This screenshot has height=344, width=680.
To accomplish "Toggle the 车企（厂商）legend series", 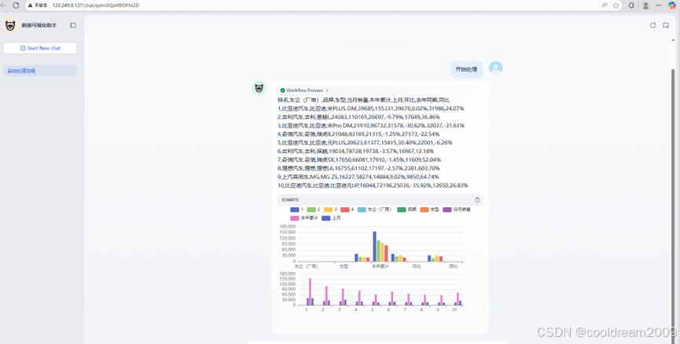I will pos(374,209).
